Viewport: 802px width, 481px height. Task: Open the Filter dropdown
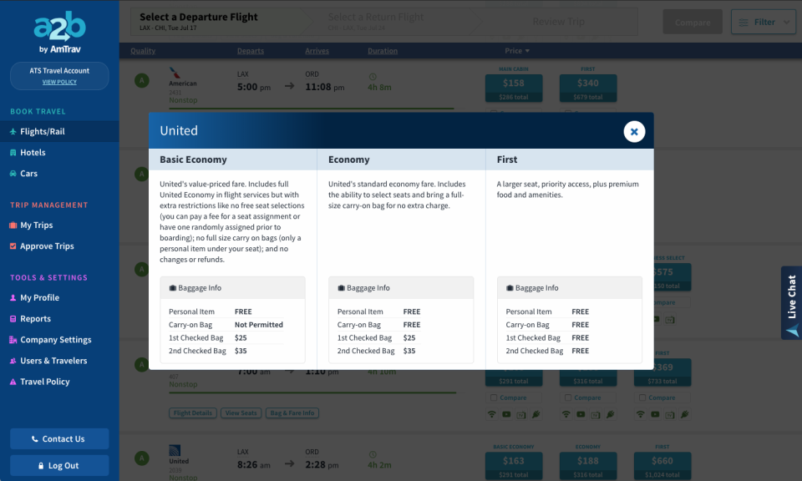pyautogui.click(x=764, y=22)
